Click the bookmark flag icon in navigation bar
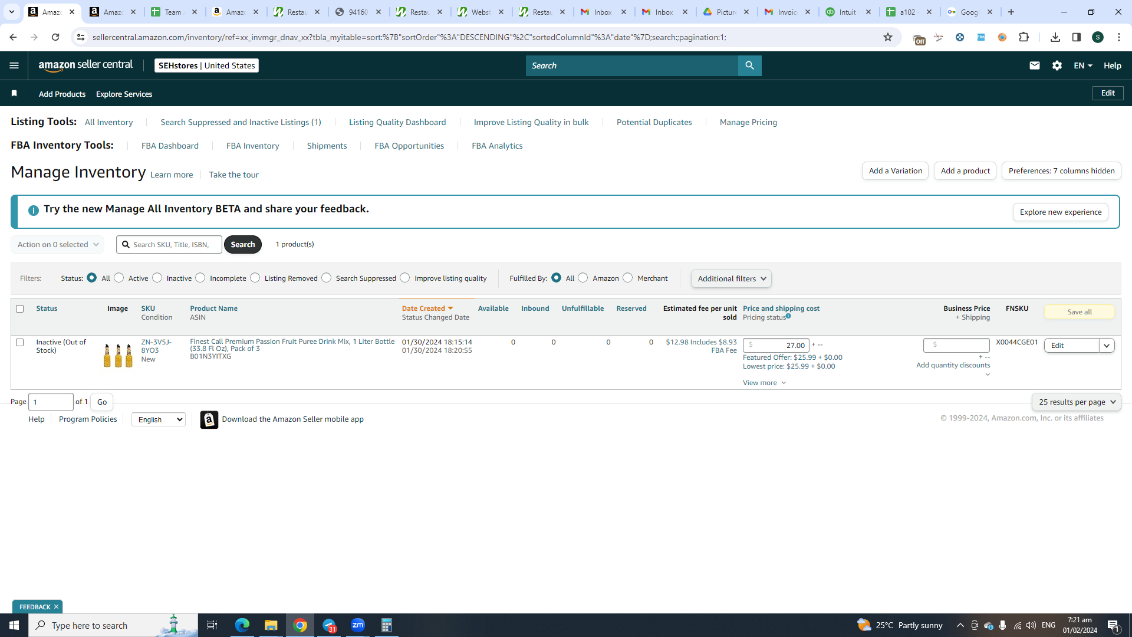The height and width of the screenshot is (637, 1132). pyautogui.click(x=14, y=93)
